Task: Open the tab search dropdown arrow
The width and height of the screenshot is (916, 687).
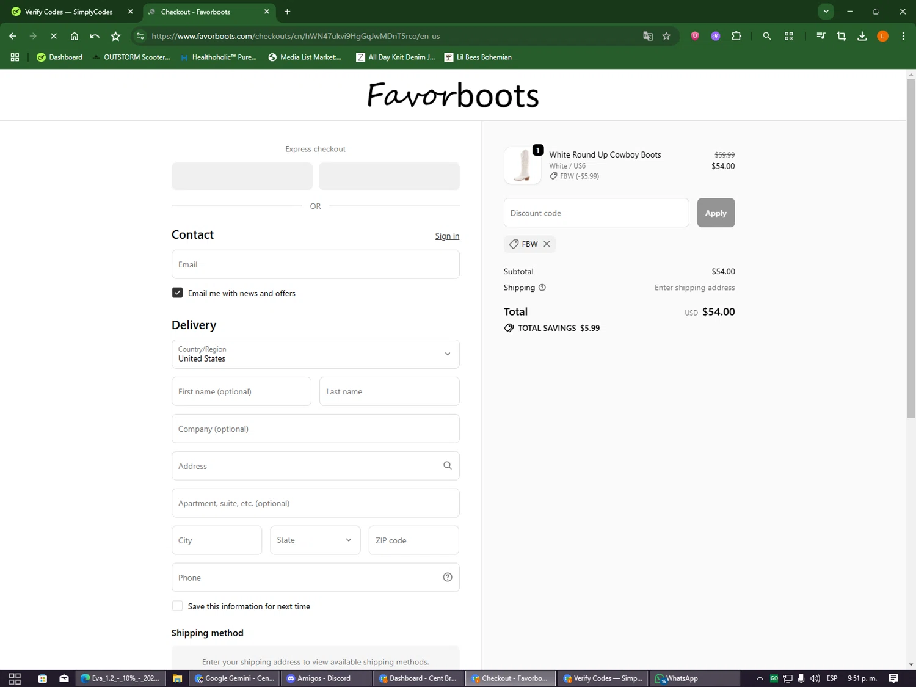Action: point(826,12)
